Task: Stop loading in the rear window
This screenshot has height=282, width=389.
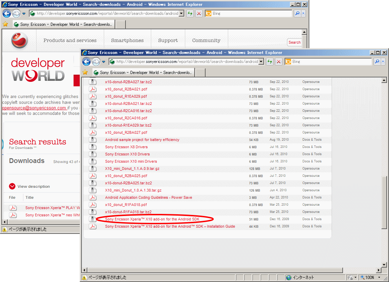Action: coord(199,13)
